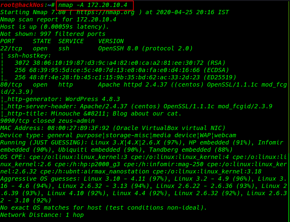Click the highlighted nmap -A command
The image size is (290, 222).
tap(93, 5)
